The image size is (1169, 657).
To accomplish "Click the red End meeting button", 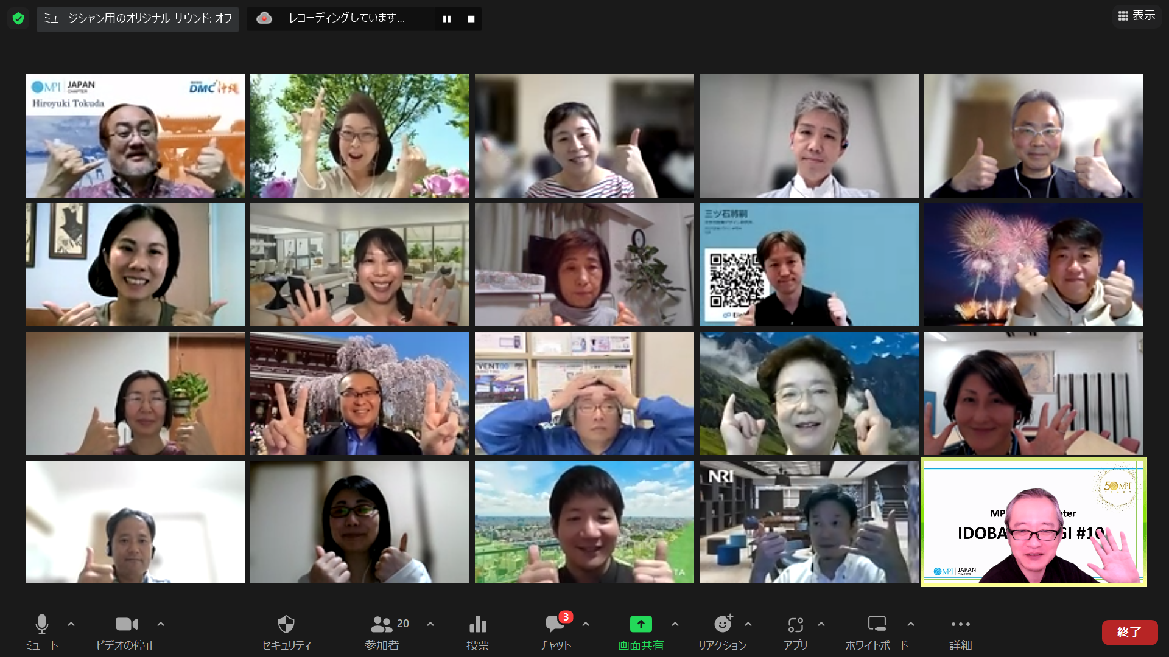I will click(1129, 632).
